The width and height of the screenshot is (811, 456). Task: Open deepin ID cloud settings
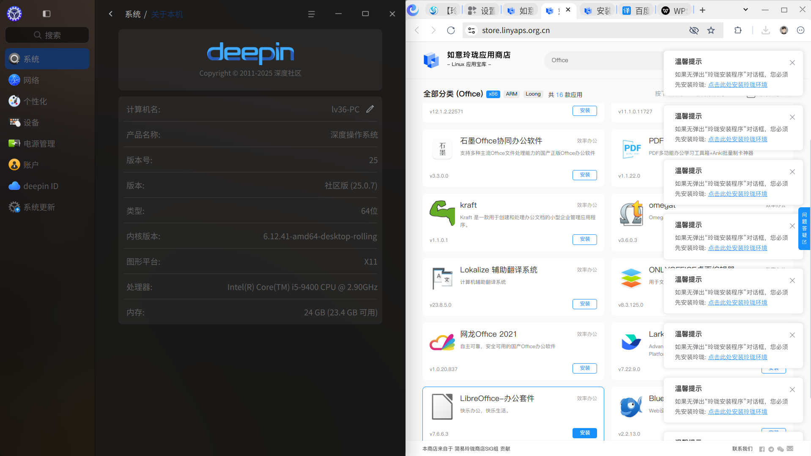coord(47,186)
